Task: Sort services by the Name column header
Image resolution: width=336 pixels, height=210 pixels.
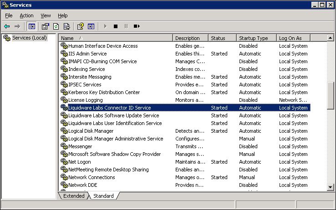Action: tap(116, 38)
